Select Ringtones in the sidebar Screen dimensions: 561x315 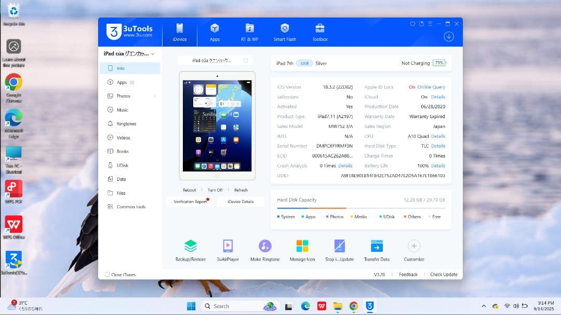(x=125, y=123)
